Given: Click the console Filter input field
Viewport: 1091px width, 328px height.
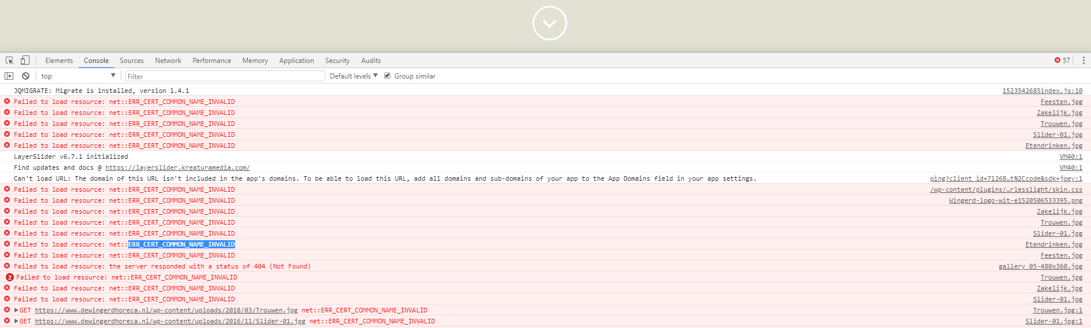Looking at the screenshot, I should click(225, 76).
